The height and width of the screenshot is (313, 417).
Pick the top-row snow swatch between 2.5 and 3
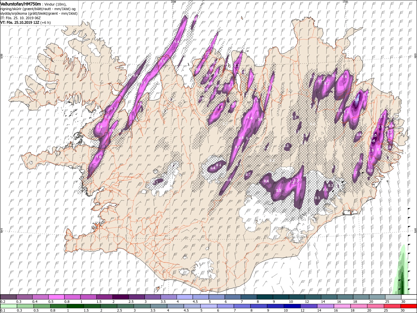(136, 297)
